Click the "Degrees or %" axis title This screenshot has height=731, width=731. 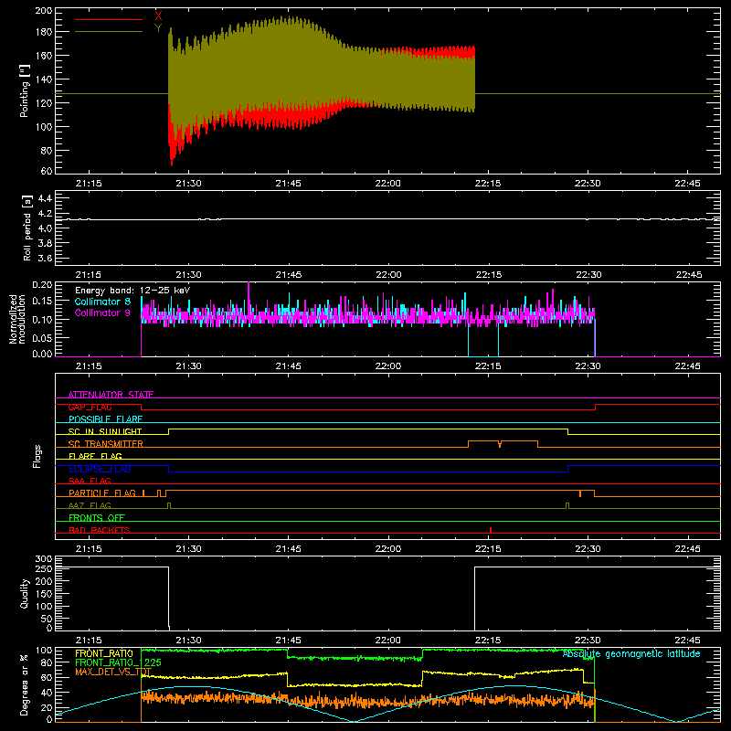25,684
